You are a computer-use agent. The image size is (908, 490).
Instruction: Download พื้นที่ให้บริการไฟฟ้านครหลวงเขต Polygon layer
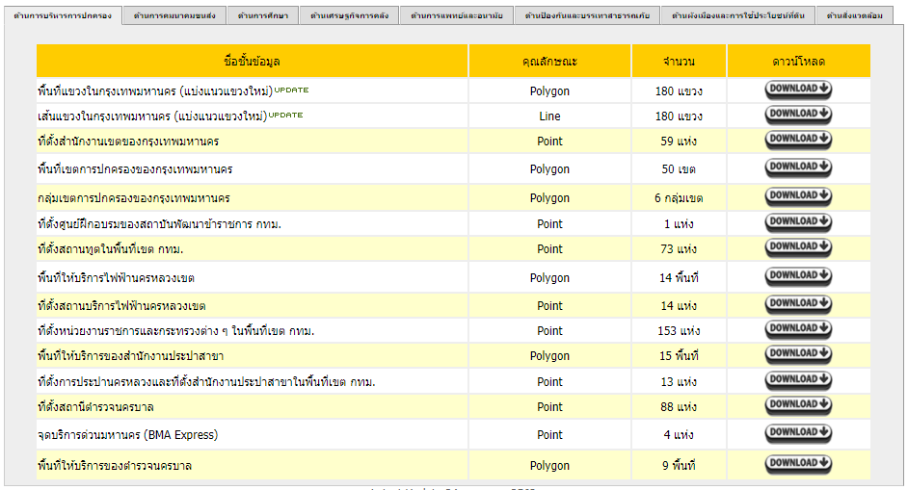pyautogui.click(x=798, y=276)
